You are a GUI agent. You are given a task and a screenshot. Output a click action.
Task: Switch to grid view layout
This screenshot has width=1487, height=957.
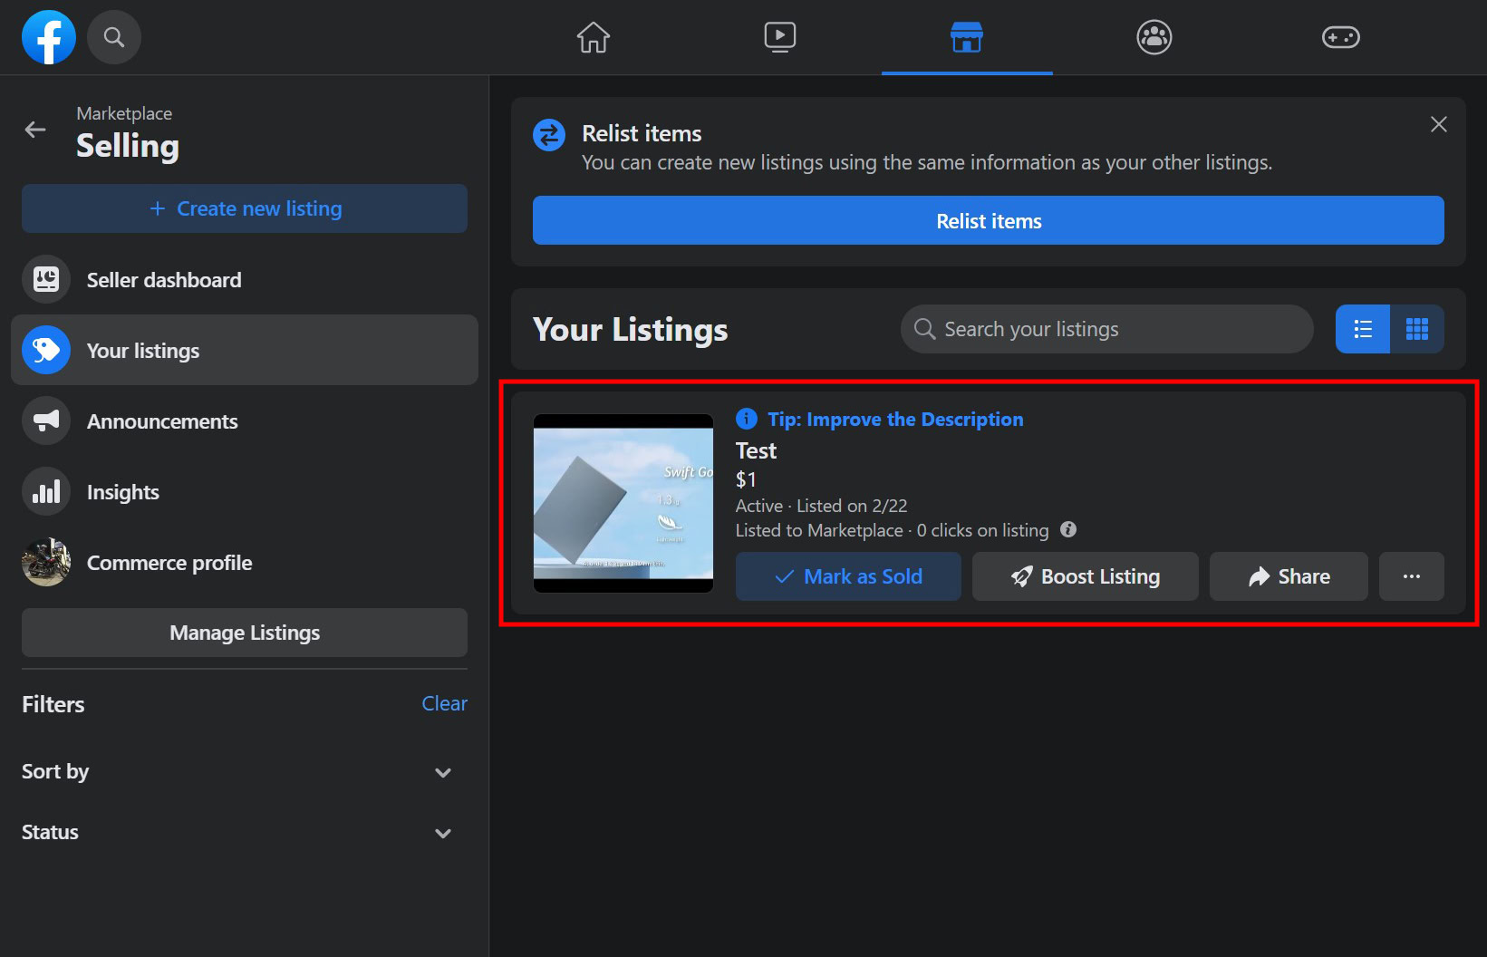pos(1416,329)
